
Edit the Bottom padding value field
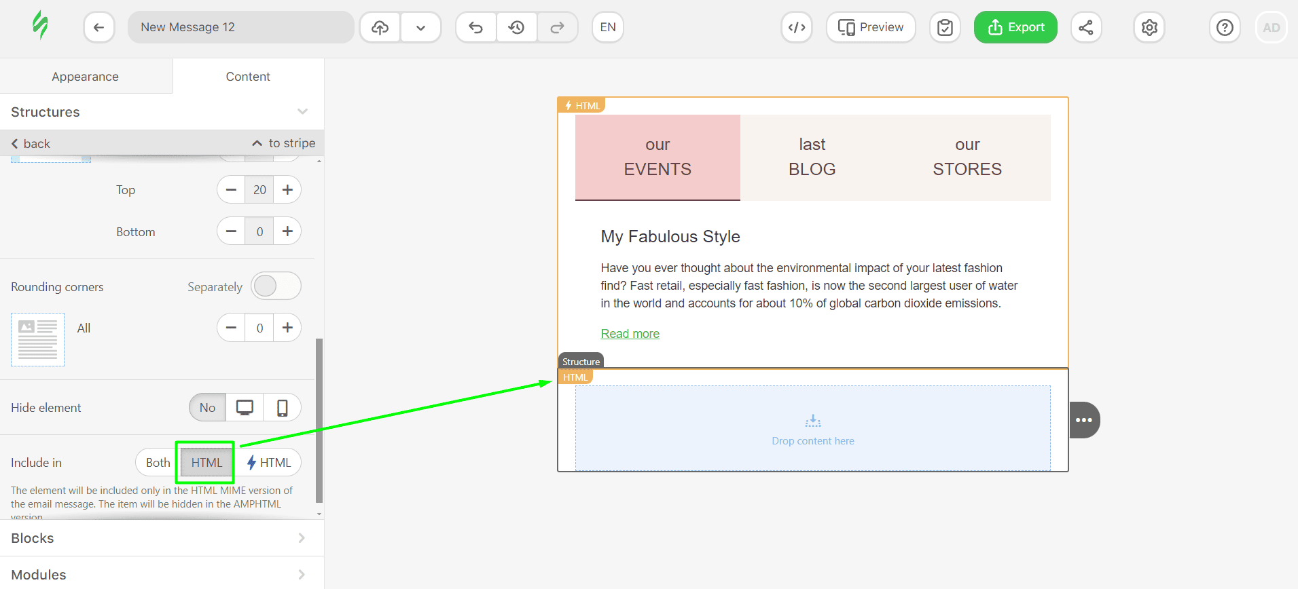[259, 231]
